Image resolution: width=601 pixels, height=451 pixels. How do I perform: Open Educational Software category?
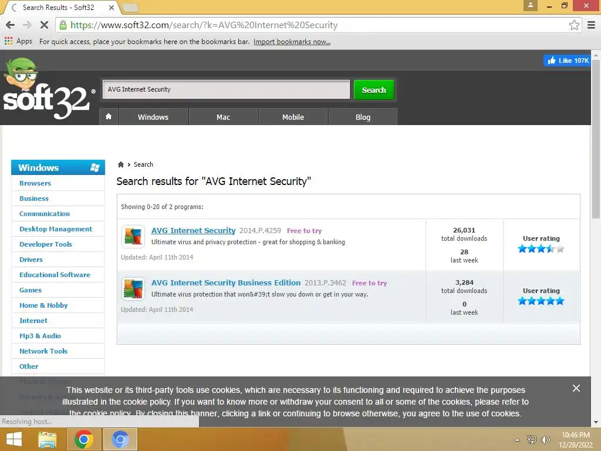tap(55, 275)
